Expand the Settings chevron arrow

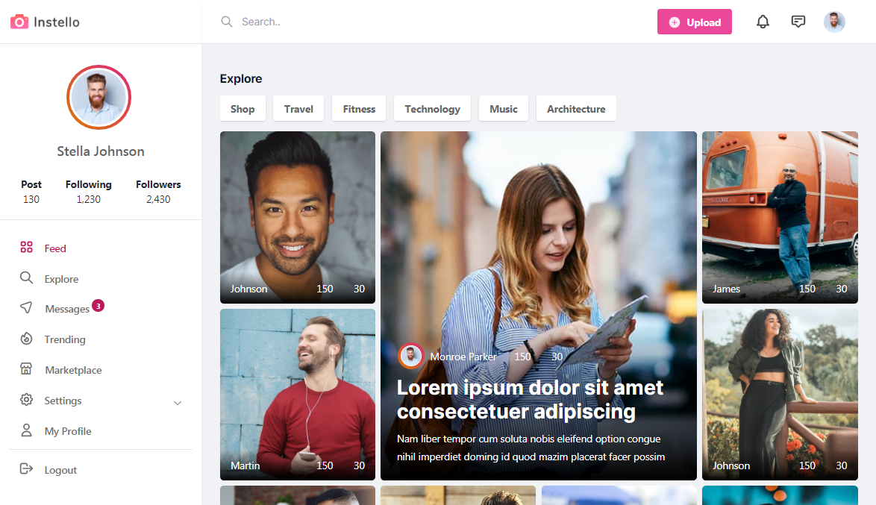coord(178,403)
